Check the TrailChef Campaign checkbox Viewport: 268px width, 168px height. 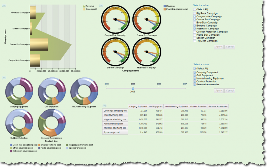pos(194,41)
